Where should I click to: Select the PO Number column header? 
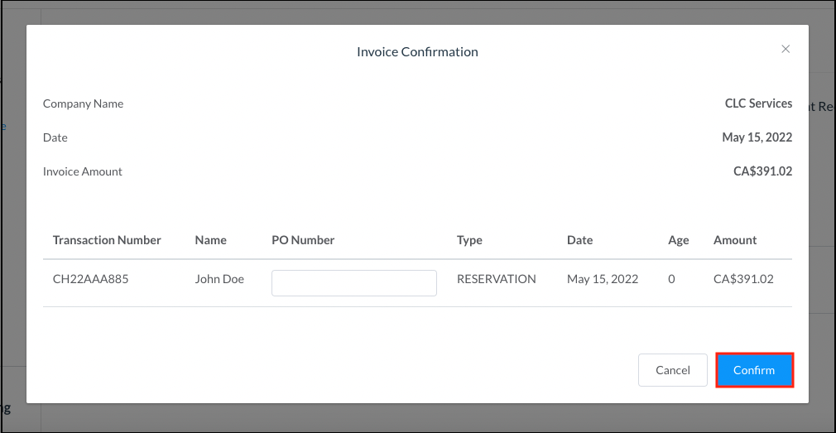pyautogui.click(x=303, y=240)
